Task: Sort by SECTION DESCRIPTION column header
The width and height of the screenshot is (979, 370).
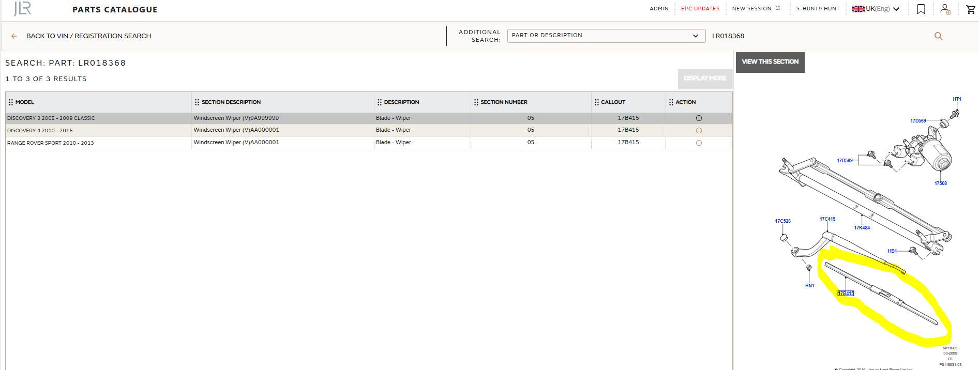Action: pyautogui.click(x=231, y=102)
